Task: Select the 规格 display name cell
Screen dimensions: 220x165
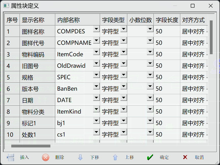Action: tap(37, 77)
